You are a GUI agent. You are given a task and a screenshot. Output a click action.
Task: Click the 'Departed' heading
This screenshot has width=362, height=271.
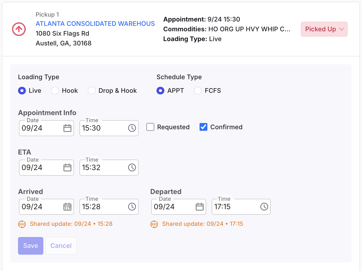pyautogui.click(x=166, y=192)
